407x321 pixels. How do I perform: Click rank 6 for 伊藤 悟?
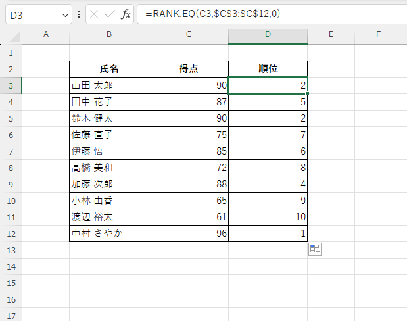[x=268, y=151]
